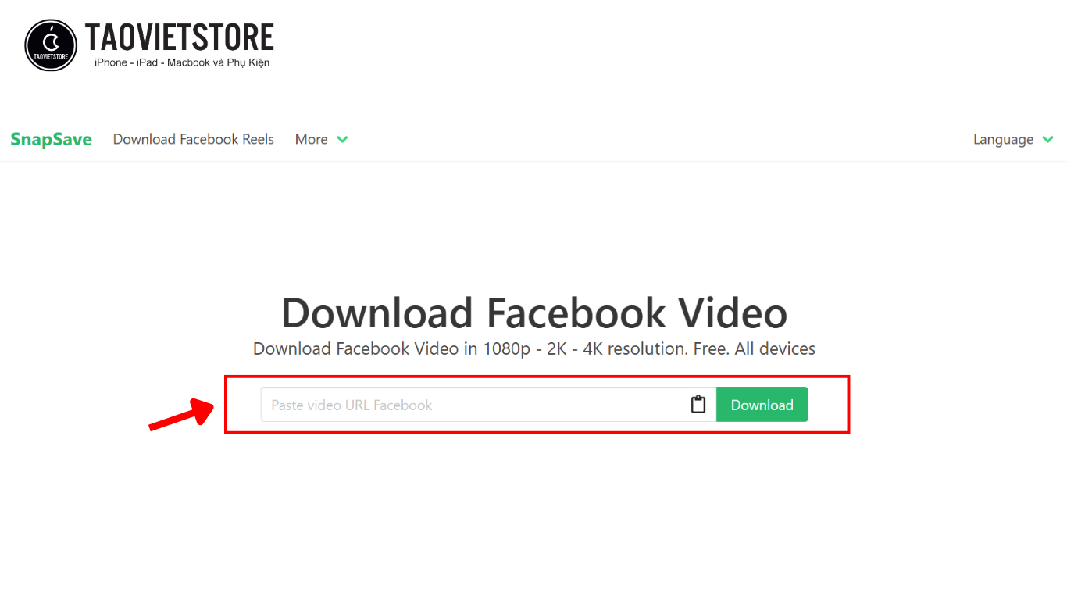Click the 1080p - 2K - 4K resolution subtitle
The height and width of the screenshot is (600, 1067).
(x=534, y=348)
